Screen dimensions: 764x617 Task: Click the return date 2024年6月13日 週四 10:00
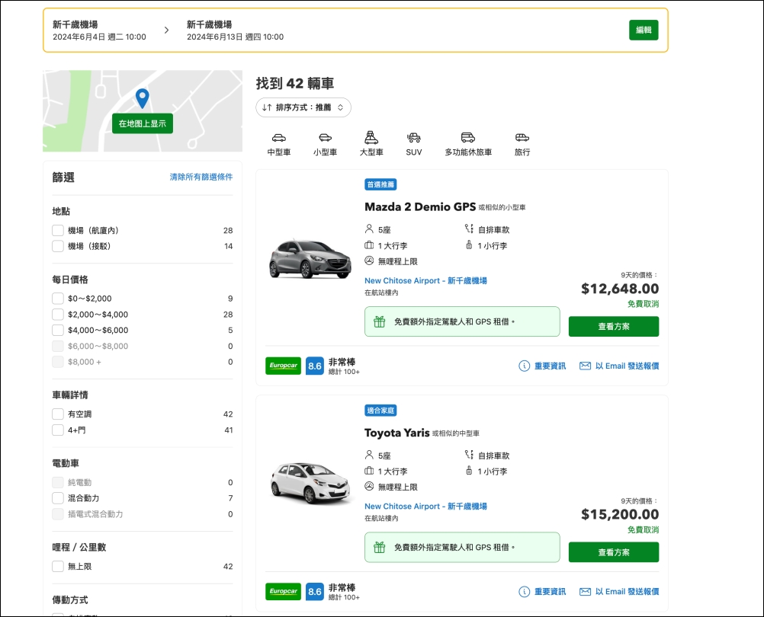pos(236,37)
